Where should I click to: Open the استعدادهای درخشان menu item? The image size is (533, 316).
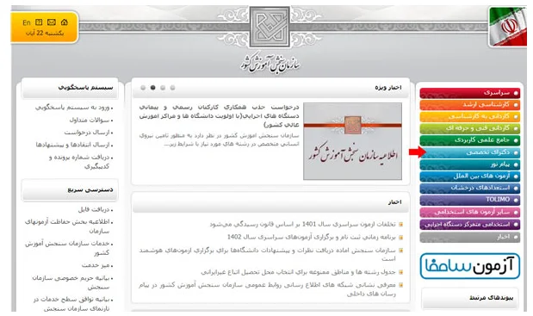point(470,189)
